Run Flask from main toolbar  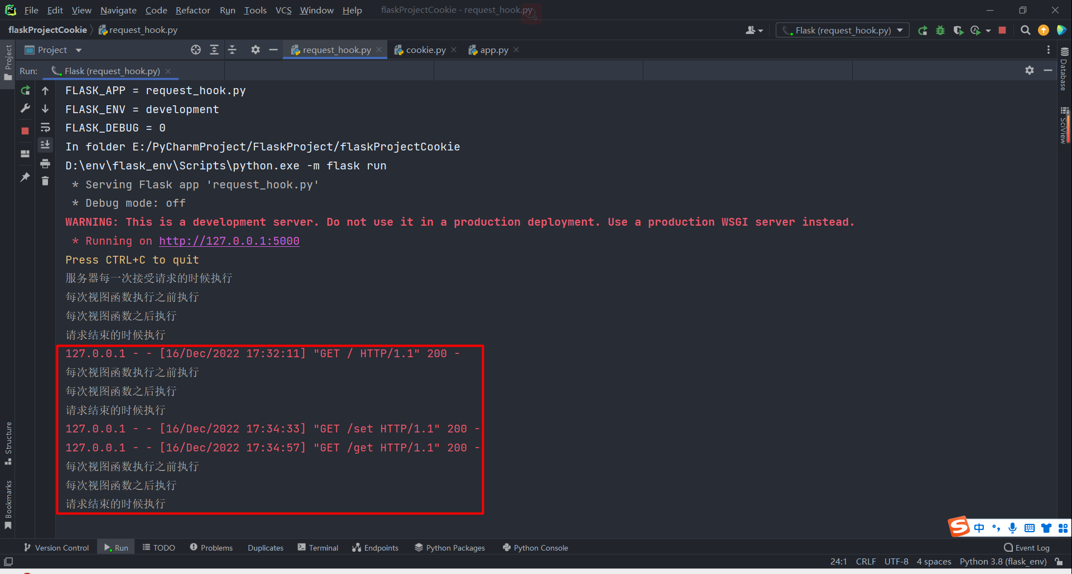click(922, 31)
